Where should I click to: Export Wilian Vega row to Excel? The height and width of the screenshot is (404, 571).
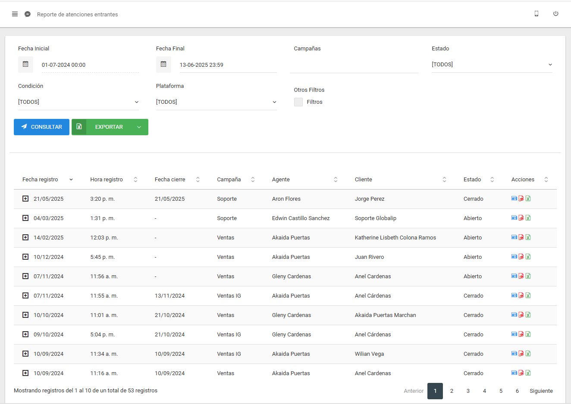[x=528, y=354]
